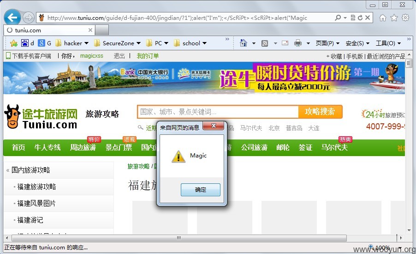Image resolution: width=416 pixels, height=254 pixels.
Task: Click the browser Back arrow button
Action: pyautogui.click(x=12, y=18)
